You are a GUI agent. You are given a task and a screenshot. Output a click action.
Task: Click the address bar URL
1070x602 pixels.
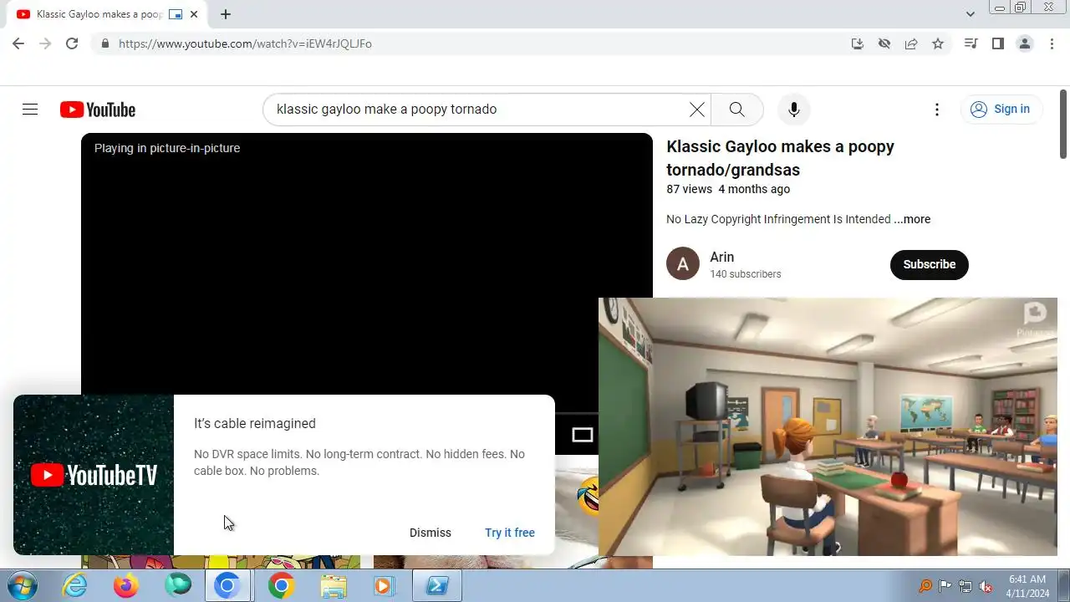[245, 43]
